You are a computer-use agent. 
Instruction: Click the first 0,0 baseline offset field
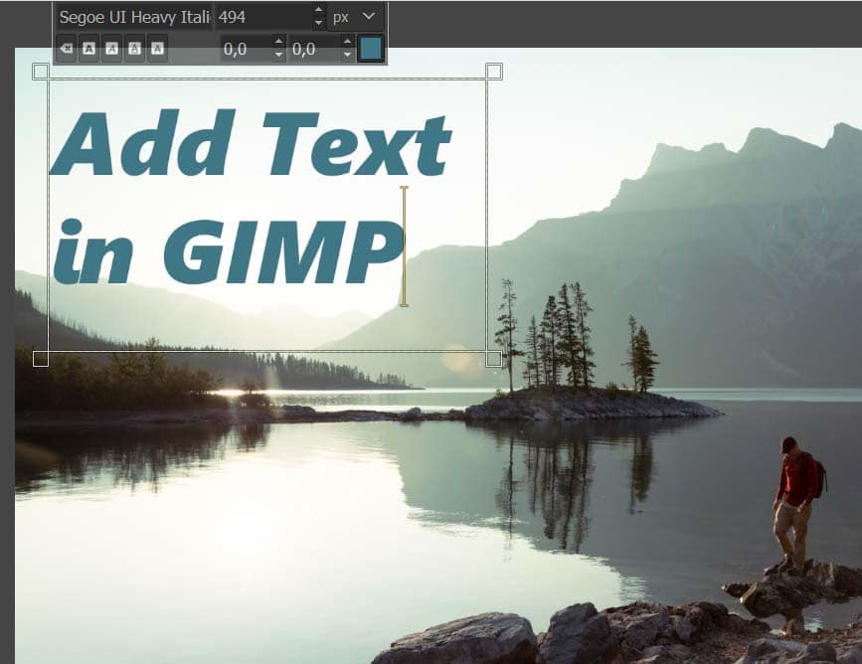coord(247,49)
